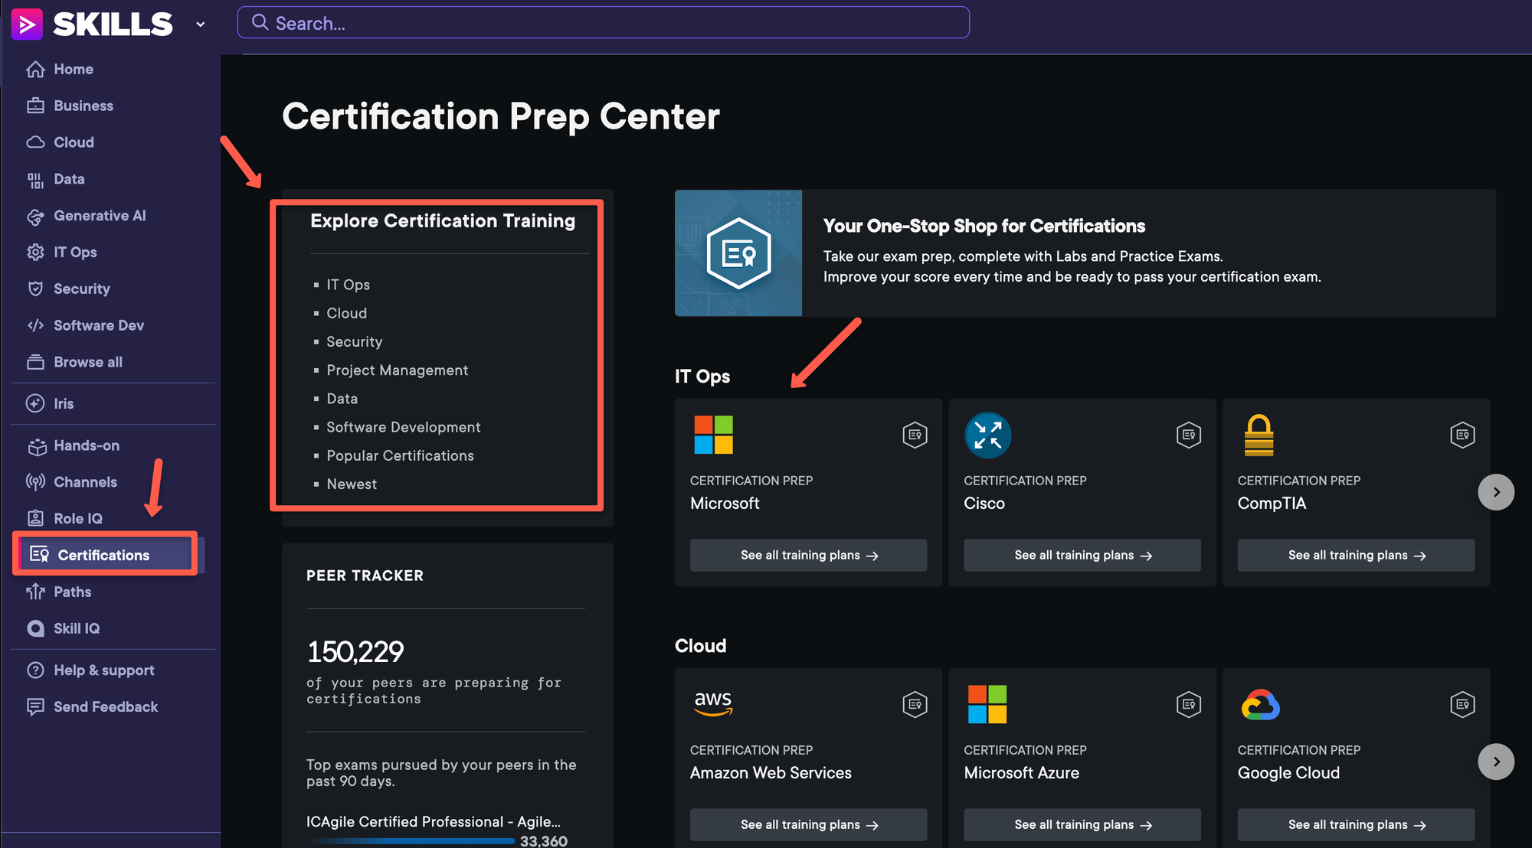Open Generative AI from the sidebar
Image resolution: width=1532 pixels, height=848 pixels.
[100, 215]
